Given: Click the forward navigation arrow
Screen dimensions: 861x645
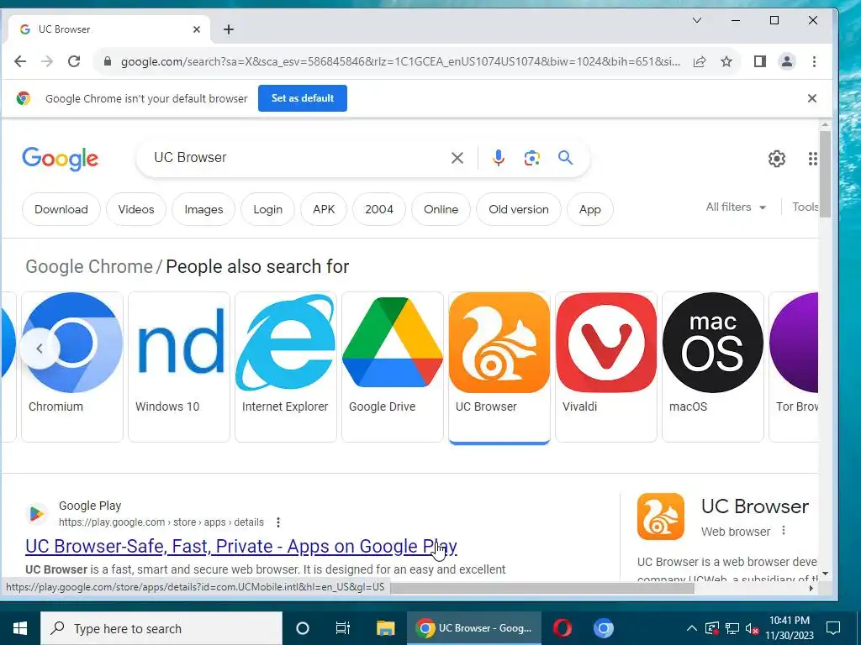Looking at the screenshot, I should pos(47,61).
